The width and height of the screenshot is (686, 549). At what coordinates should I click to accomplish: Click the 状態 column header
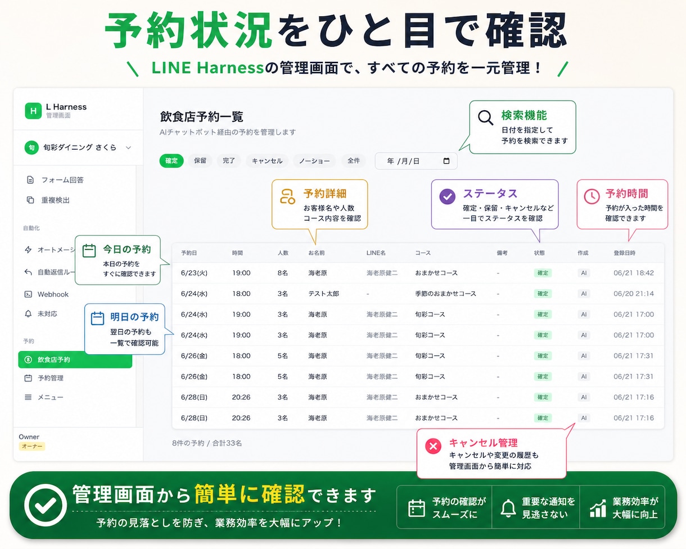tap(539, 253)
